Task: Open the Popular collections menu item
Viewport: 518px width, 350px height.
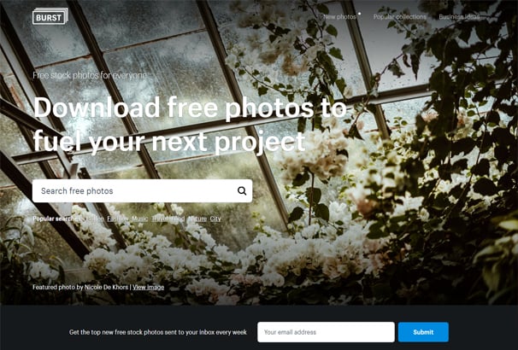Action: pyautogui.click(x=400, y=17)
